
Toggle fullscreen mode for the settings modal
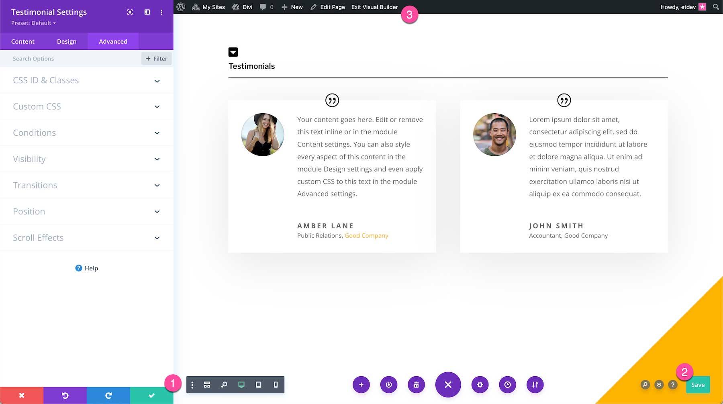pos(130,12)
